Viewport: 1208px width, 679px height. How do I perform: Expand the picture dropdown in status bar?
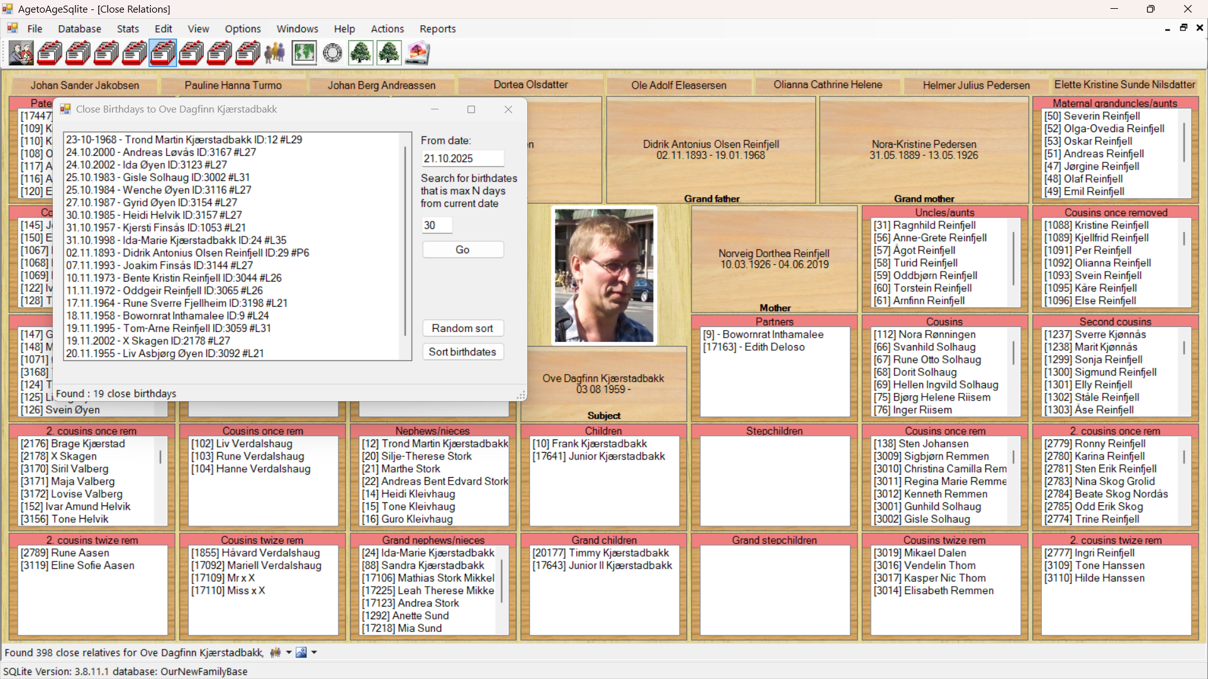(314, 653)
